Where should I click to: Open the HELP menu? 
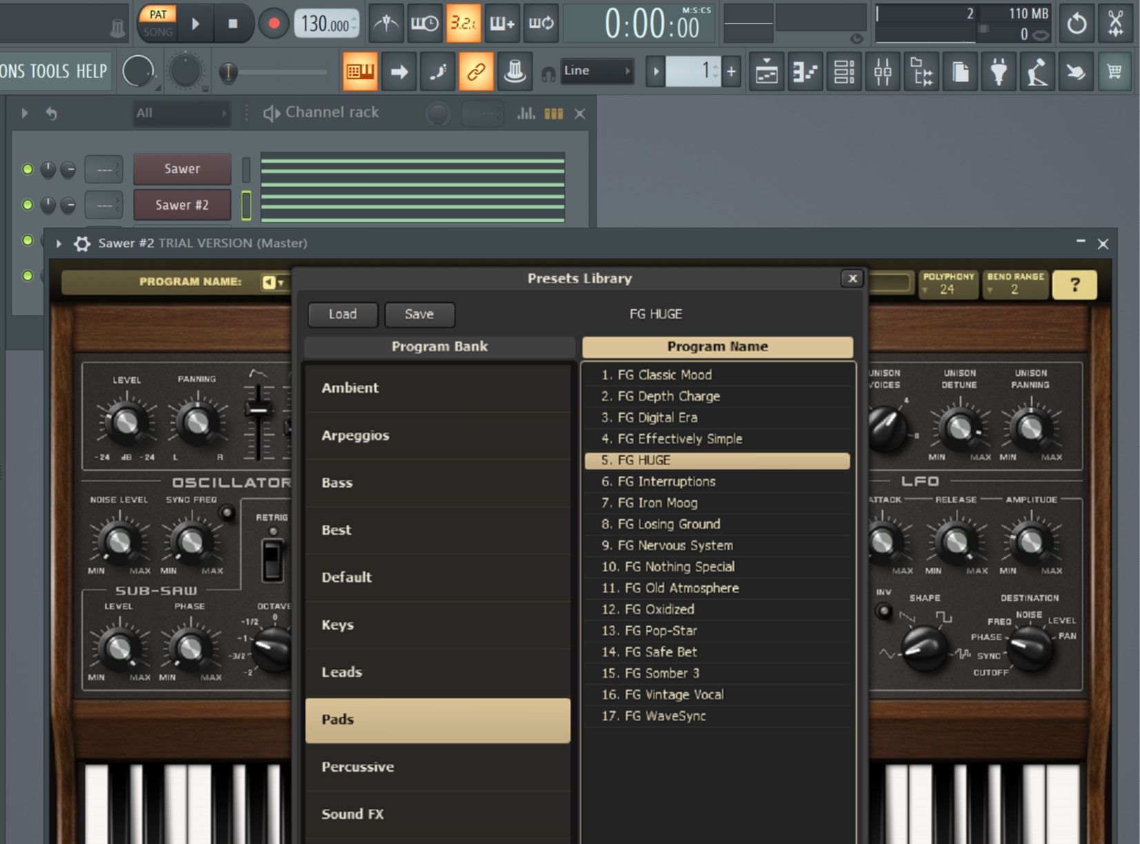[x=92, y=71]
